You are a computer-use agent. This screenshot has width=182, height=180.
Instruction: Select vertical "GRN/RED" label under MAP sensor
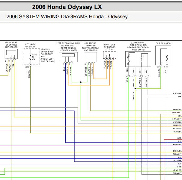[89, 71]
